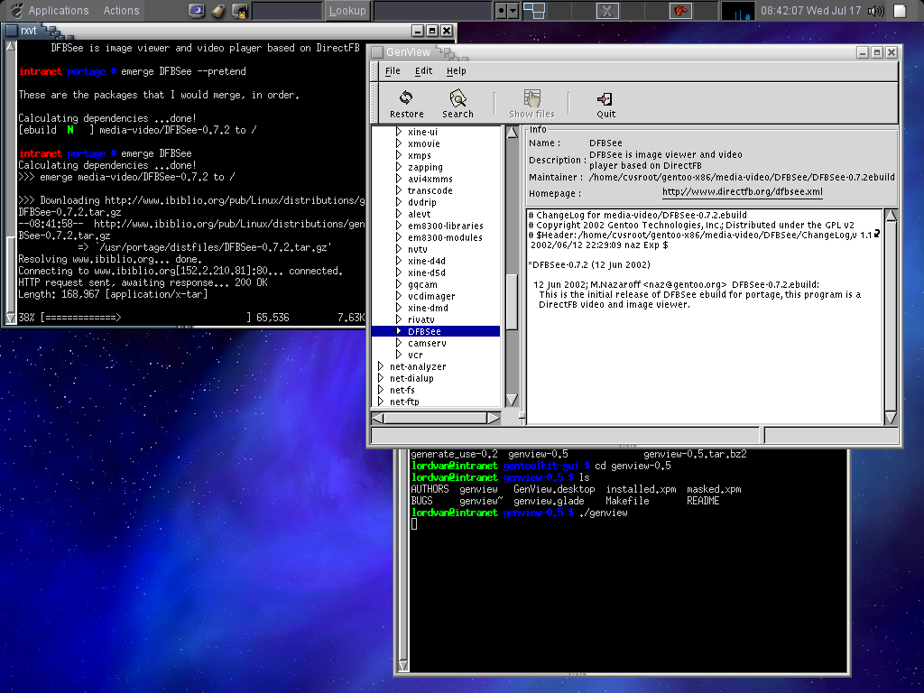Open the Edit menu in GenView
924x693 pixels.
click(423, 71)
